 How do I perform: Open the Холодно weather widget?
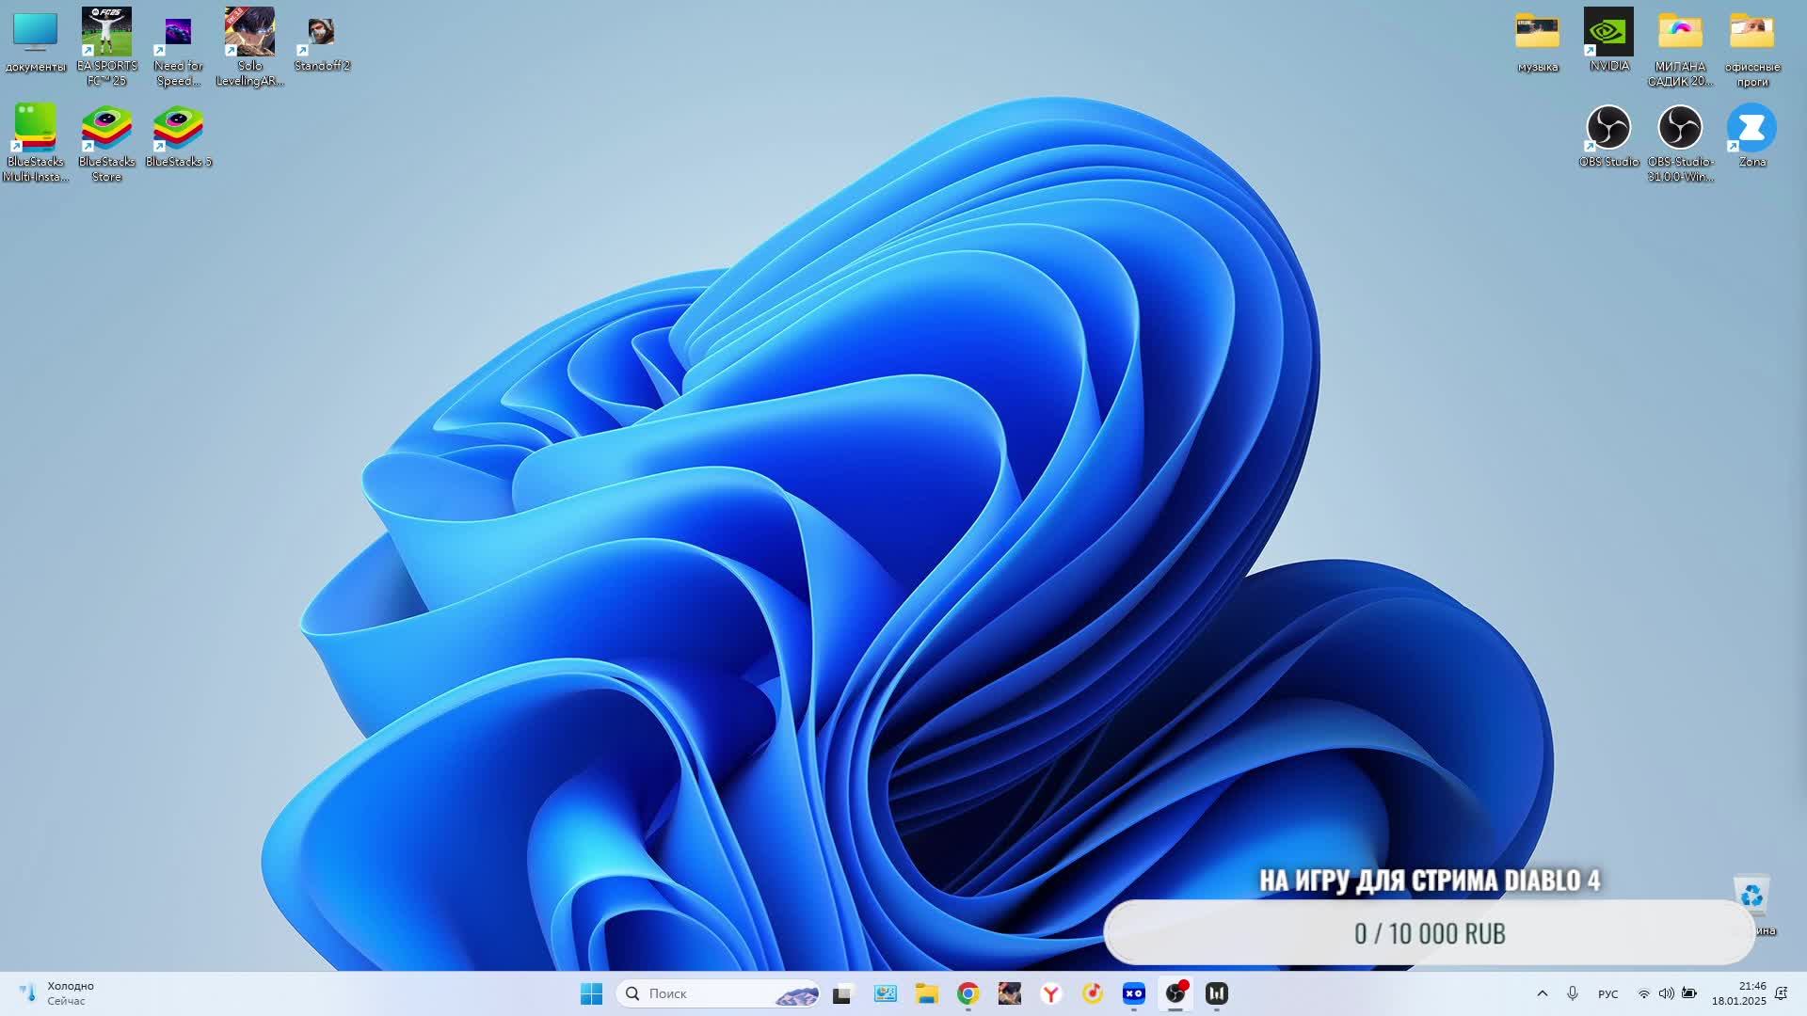[58, 993]
